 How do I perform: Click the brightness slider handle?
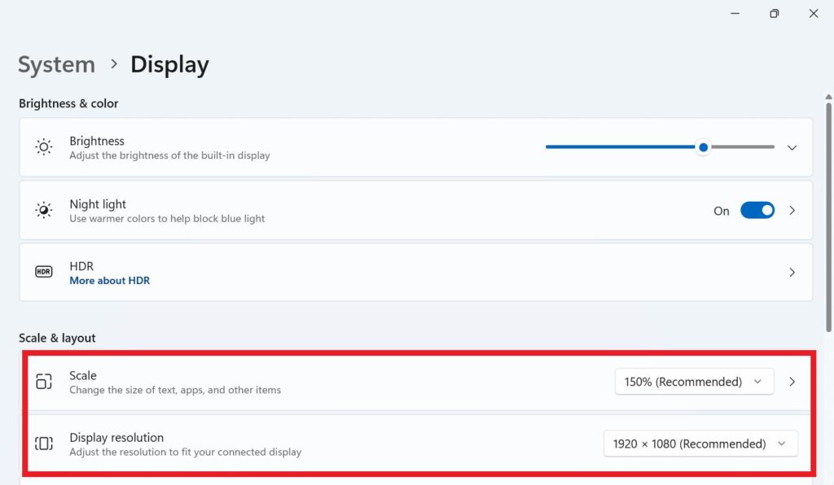pyautogui.click(x=703, y=147)
